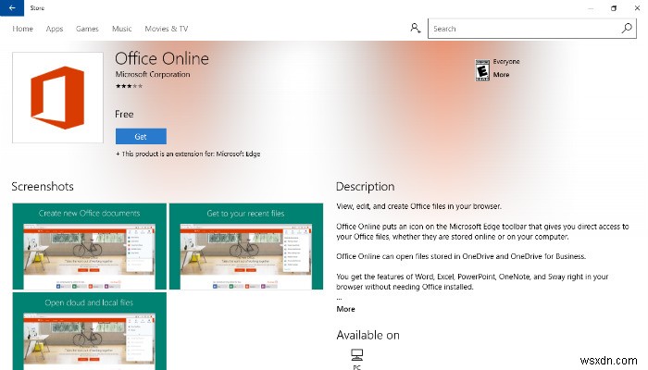The width and height of the screenshot is (648, 370).
Task: Switch to the Apps tab
Action: [55, 29]
